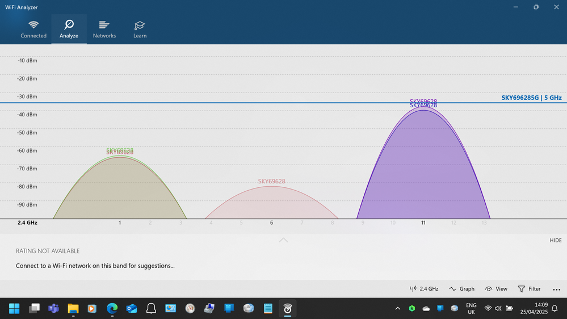Click the Windows Start button
567x319 pixels.
click(x=14, y=308)
